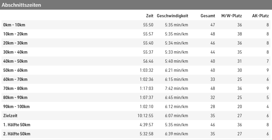Click the Abschnittszeiten section header

(x=21, y=5)
